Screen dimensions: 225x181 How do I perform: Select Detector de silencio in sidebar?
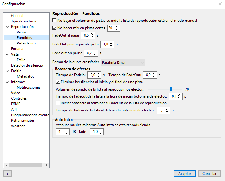27,65
